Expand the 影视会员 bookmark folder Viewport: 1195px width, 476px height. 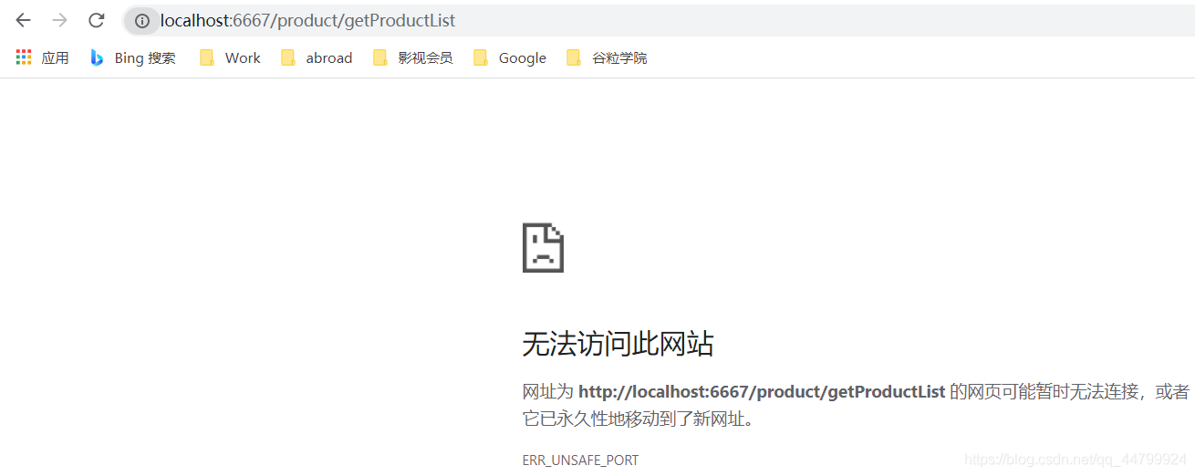pos(424,57)
